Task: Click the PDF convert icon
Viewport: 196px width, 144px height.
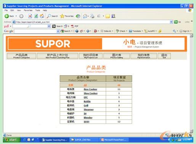Action: click(x=75, y=26)
